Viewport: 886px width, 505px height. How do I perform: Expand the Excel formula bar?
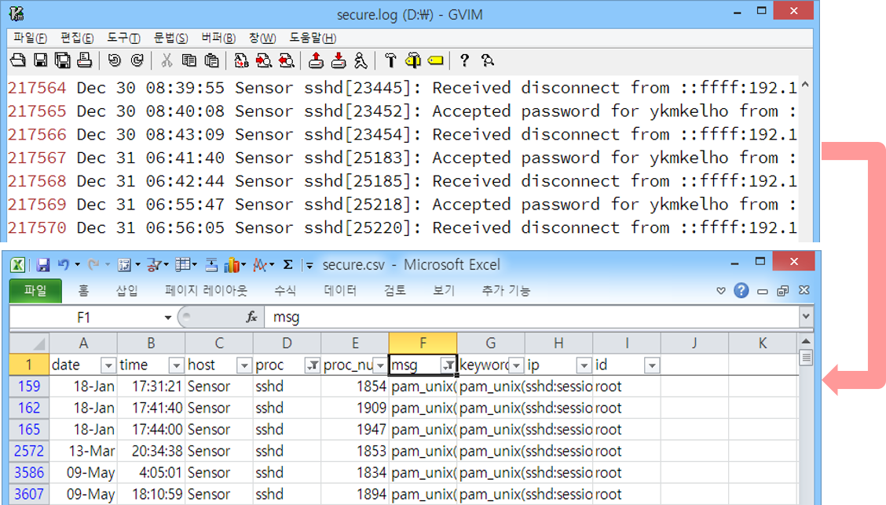pyautogui.click(x=807, y=317)
